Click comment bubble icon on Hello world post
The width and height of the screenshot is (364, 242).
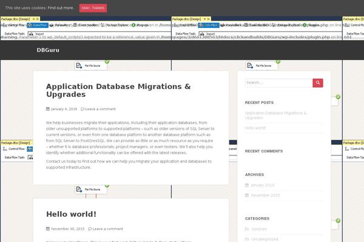pyautogui.click(x=90, y=229)
